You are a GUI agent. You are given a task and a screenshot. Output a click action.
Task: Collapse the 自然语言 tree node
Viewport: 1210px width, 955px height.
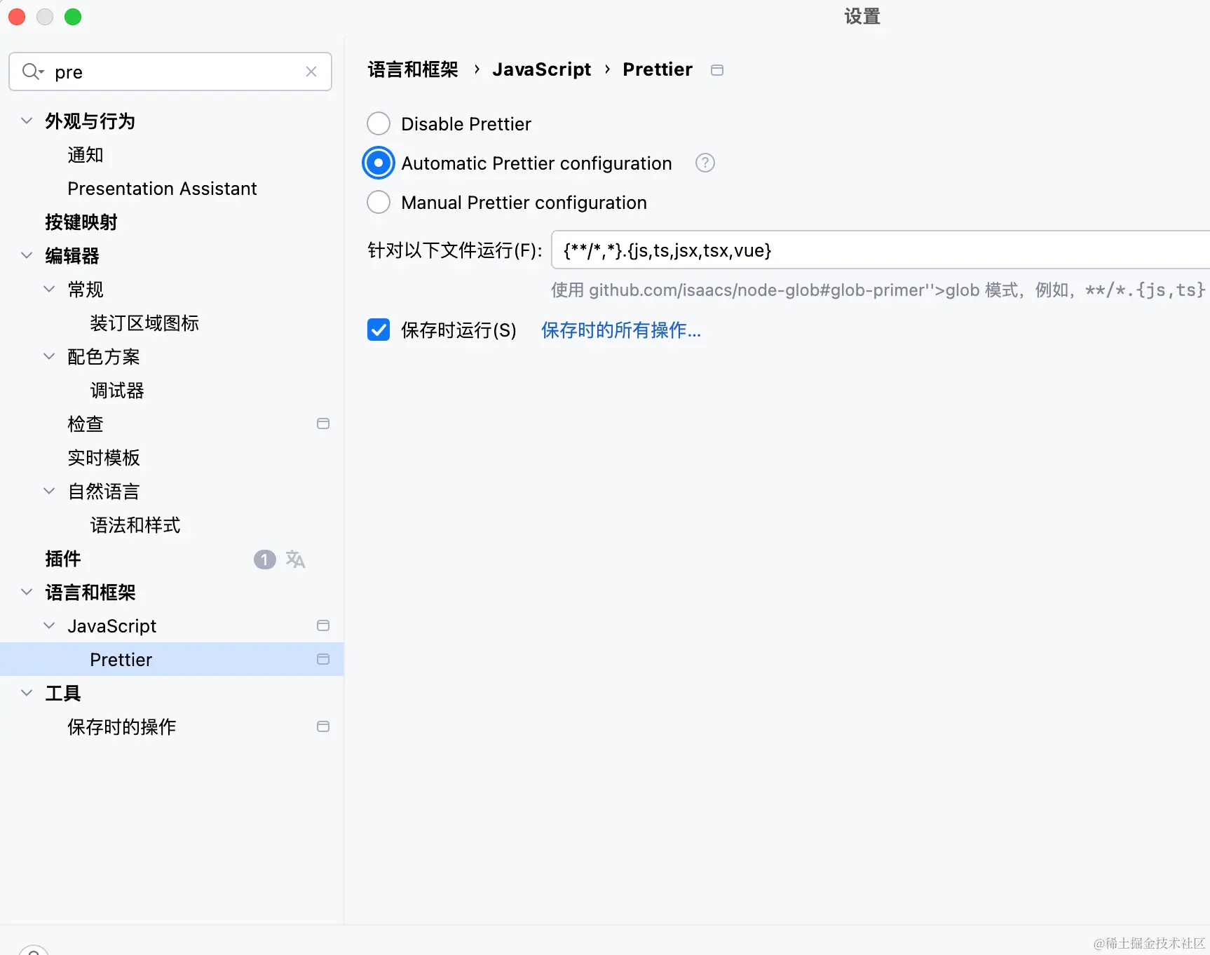pyautogui.click(x=49, y=491)
